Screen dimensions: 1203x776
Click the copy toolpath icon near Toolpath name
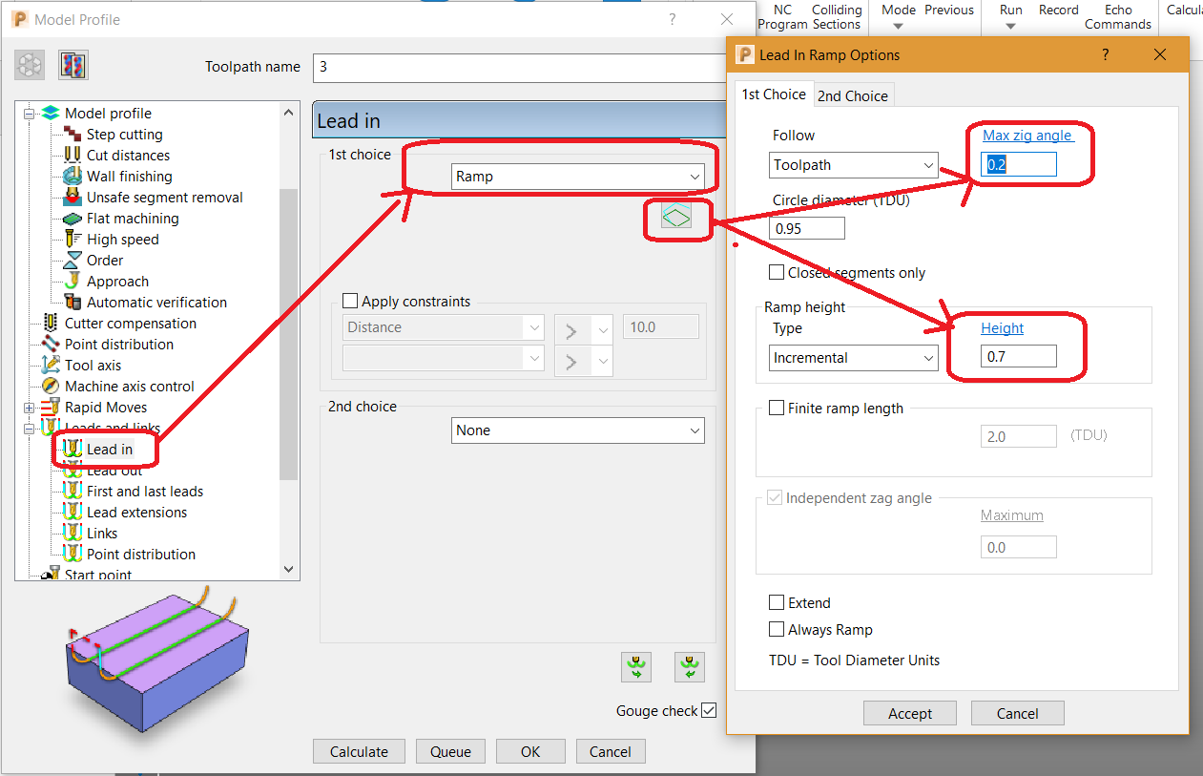[73, 65]
